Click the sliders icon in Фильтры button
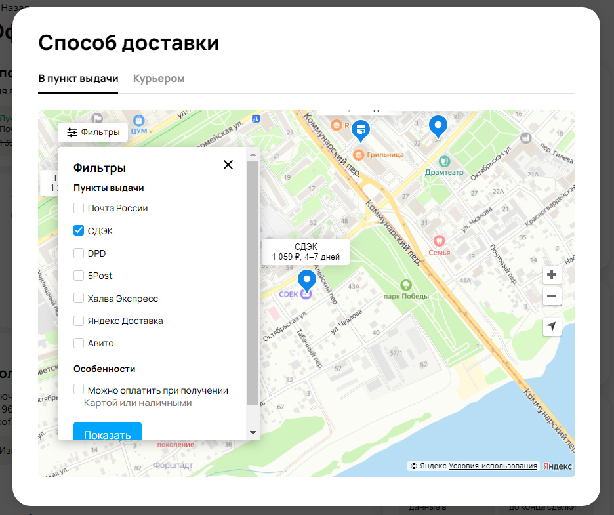The image size is (614, 515). 72,133
